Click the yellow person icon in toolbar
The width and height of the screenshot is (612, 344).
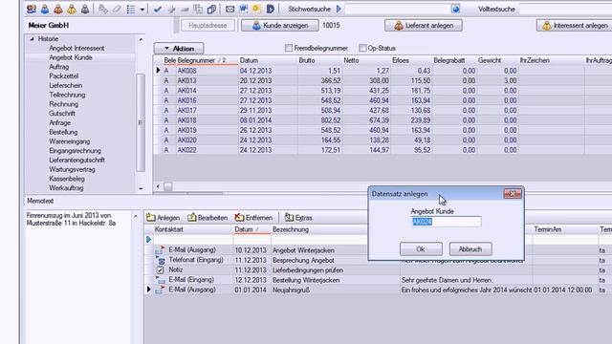coord(72,9)
